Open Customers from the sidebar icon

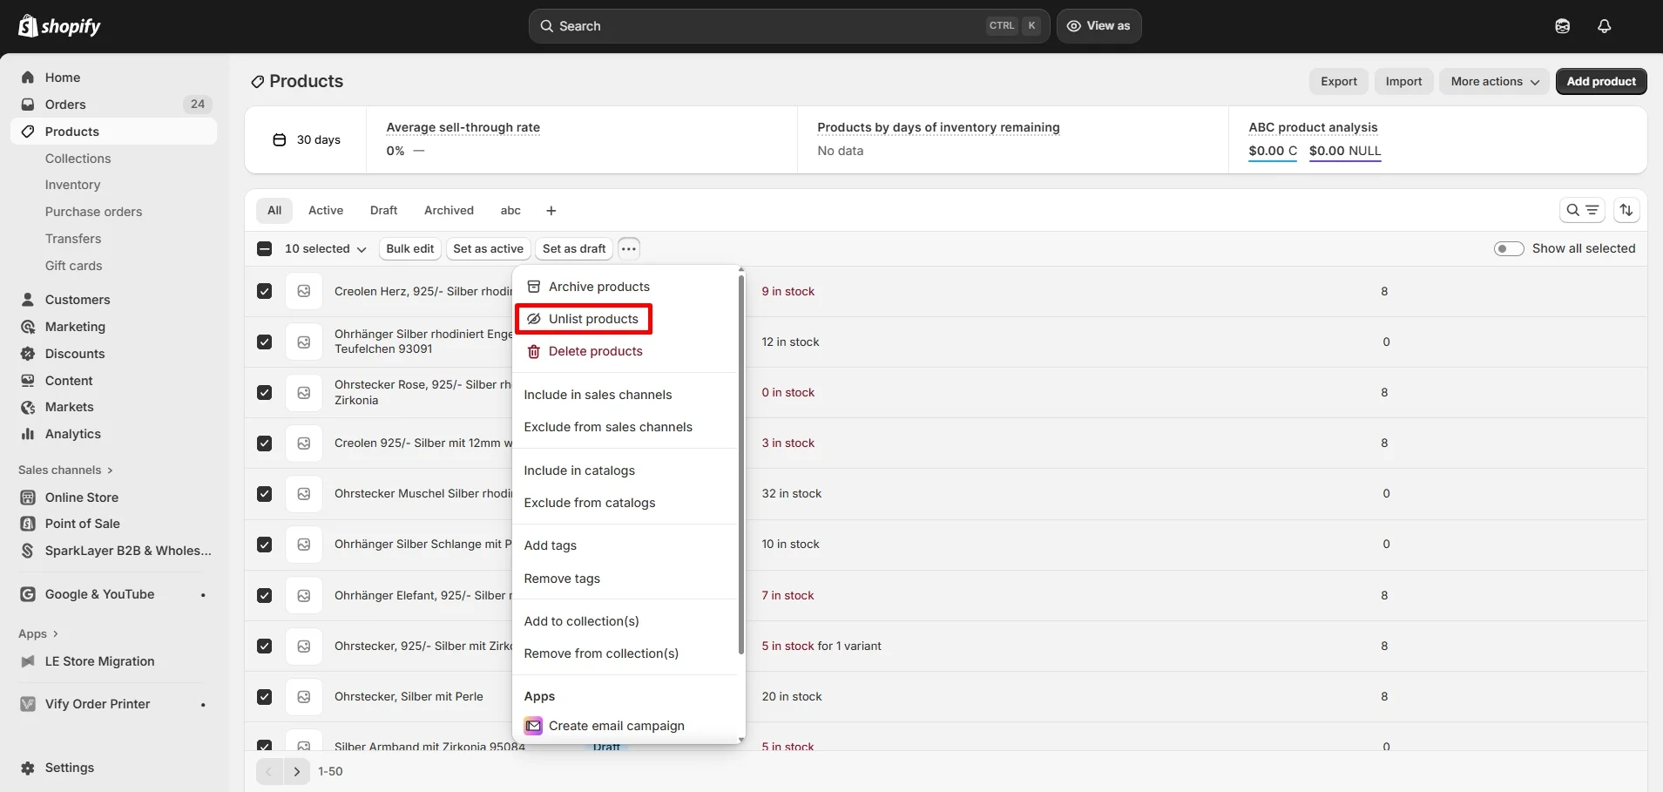(27, 299)
